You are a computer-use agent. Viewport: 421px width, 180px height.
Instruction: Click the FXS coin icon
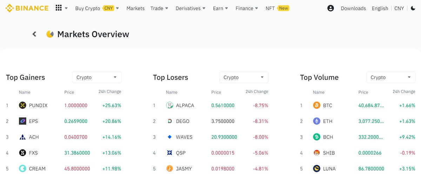click(x=22, y=153)
